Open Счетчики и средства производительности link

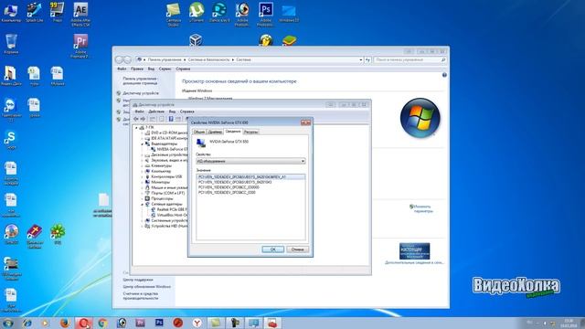pos(141,296)
